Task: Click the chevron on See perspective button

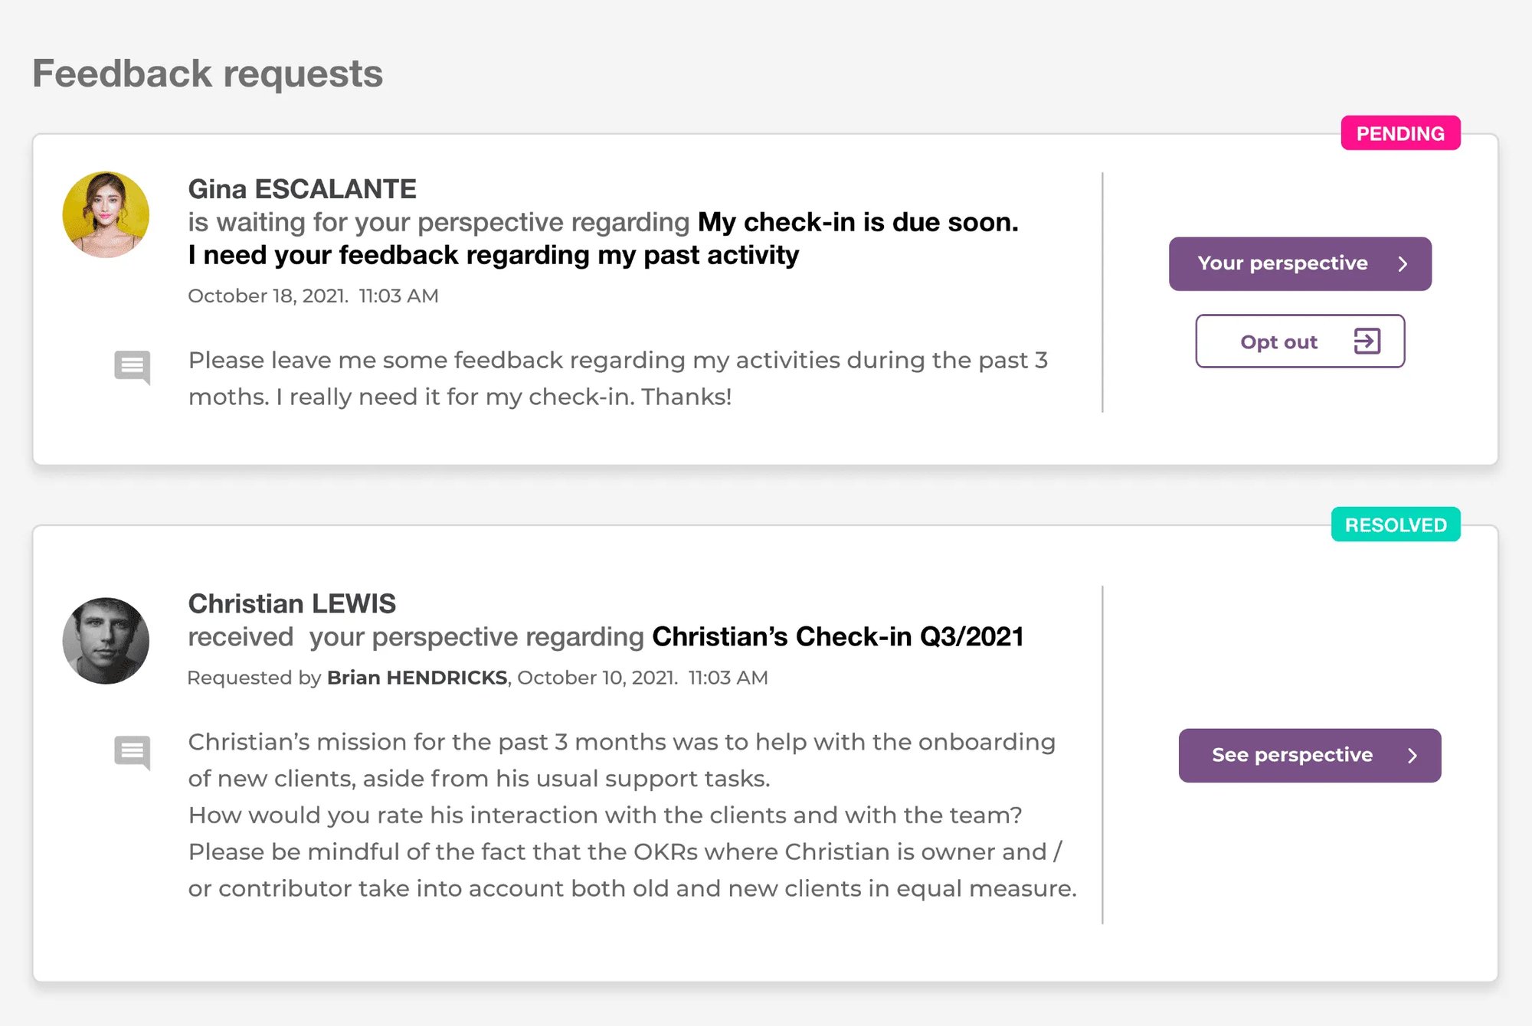Action: click(1413, 756)
